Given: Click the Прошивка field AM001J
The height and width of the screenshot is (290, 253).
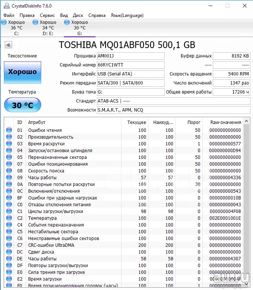Looking at the screenshot, I should click(x=131, y=56).
